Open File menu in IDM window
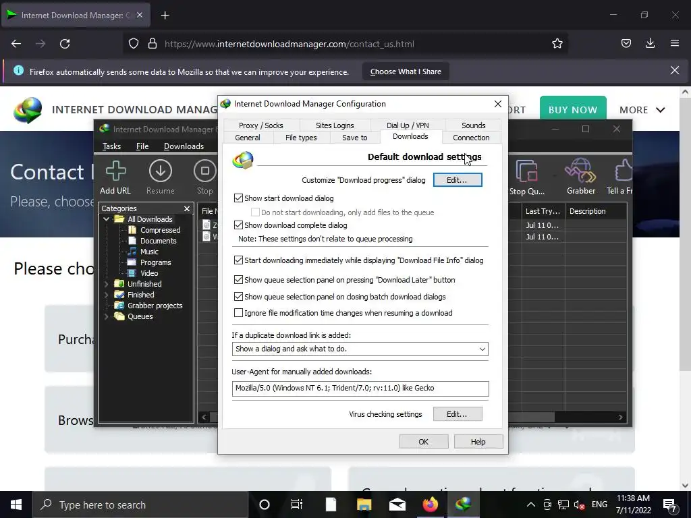The image size is (691, 518). click(142, 146)
